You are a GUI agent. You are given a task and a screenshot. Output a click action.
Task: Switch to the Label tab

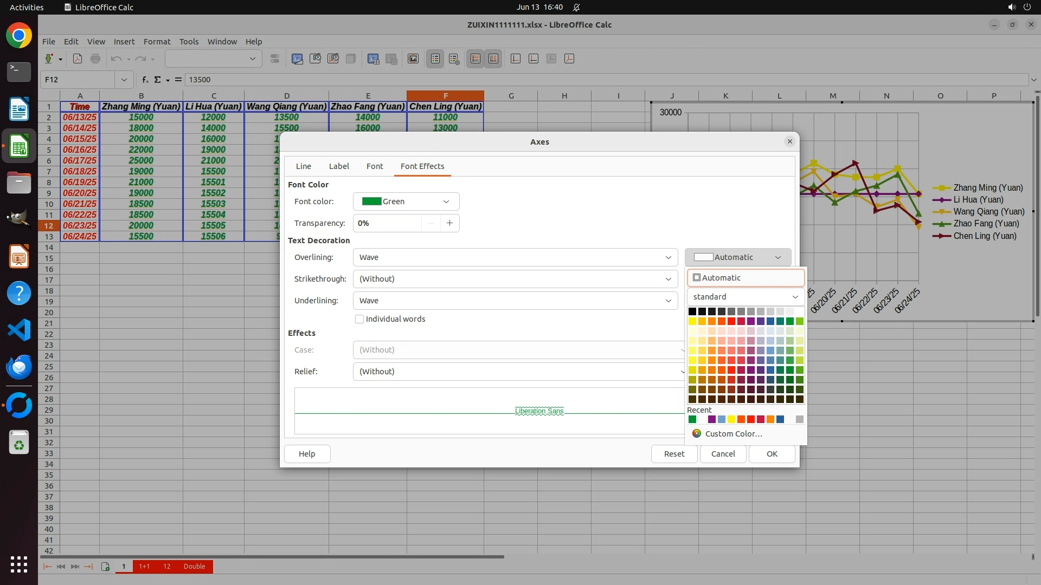pyautogui.click(x=339, y=166)
